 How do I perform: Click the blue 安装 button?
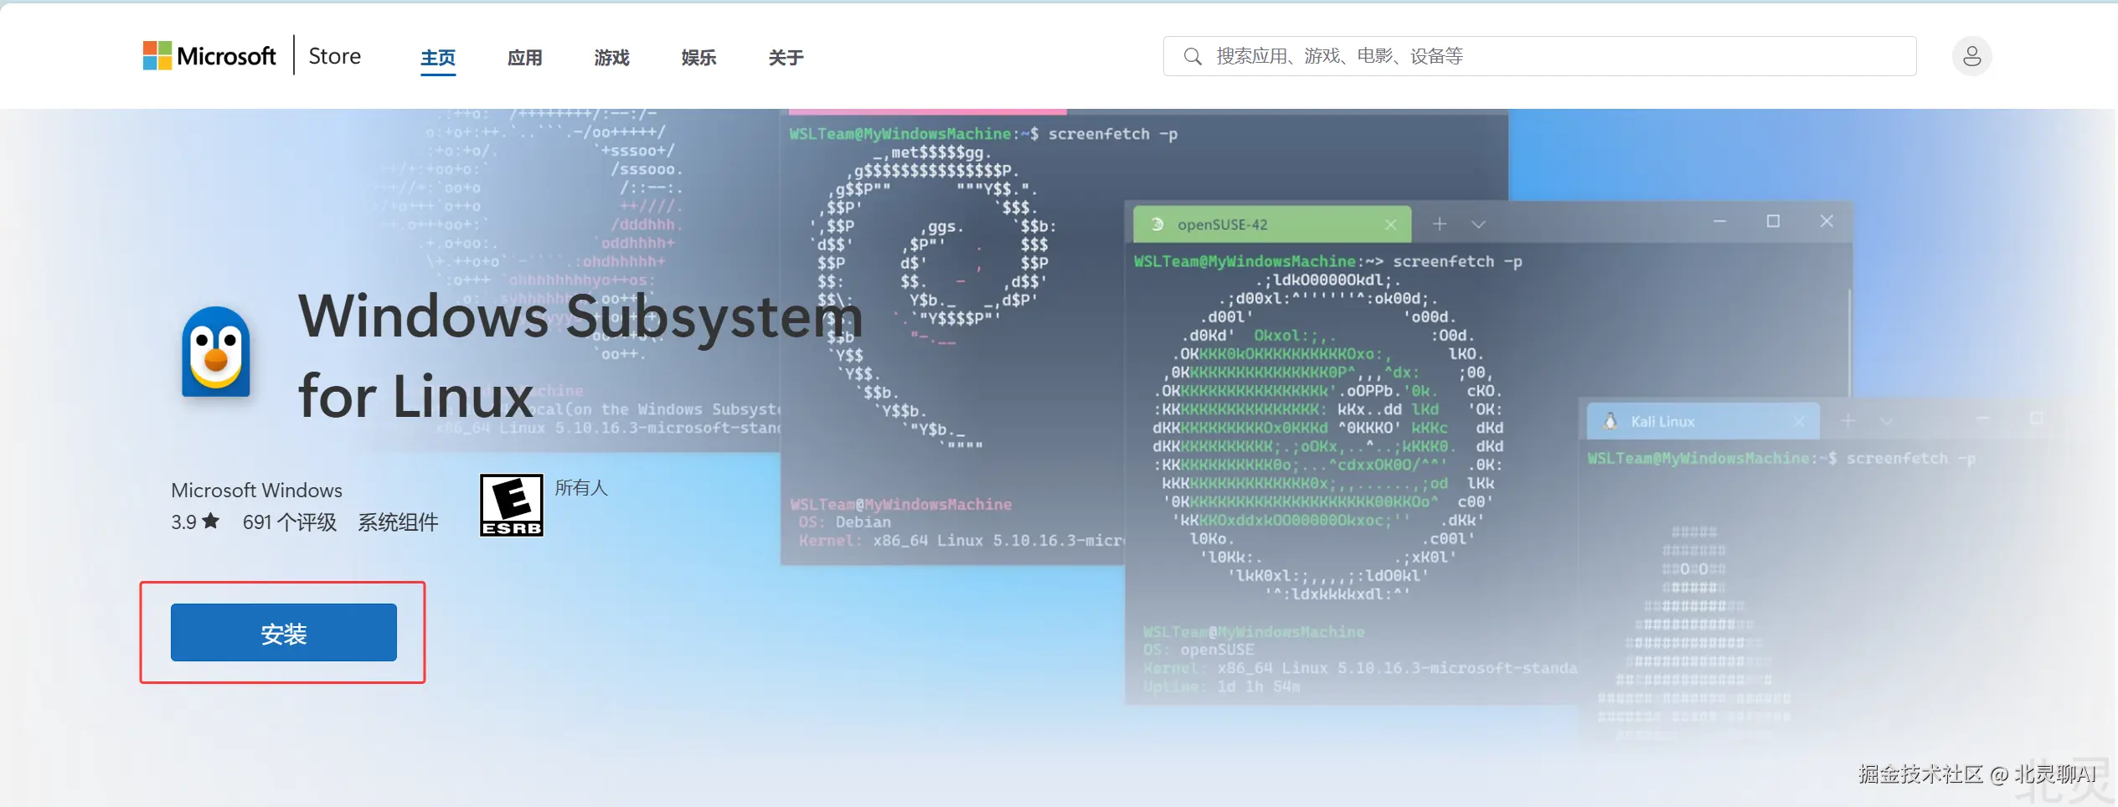point(284,632)
